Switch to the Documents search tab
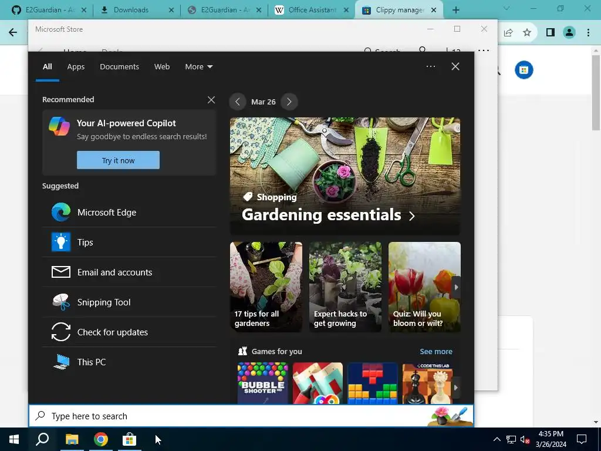The image size is (601, 451). coord(119,67)
